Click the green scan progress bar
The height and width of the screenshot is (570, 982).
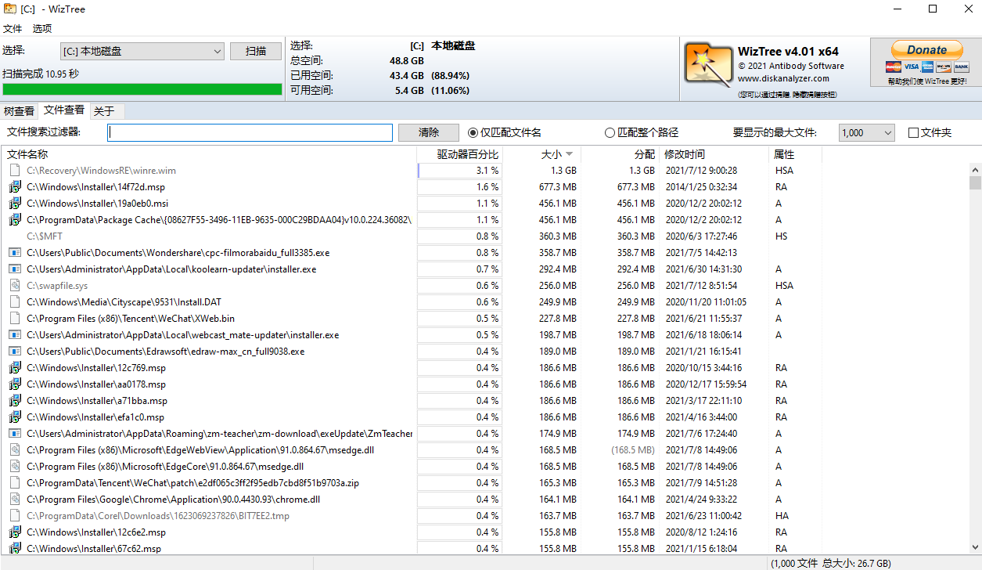[x=142, y=89]
